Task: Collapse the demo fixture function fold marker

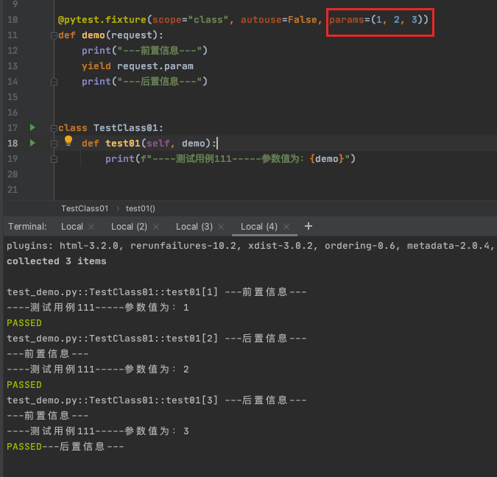Action: click(x=54, y=35)
